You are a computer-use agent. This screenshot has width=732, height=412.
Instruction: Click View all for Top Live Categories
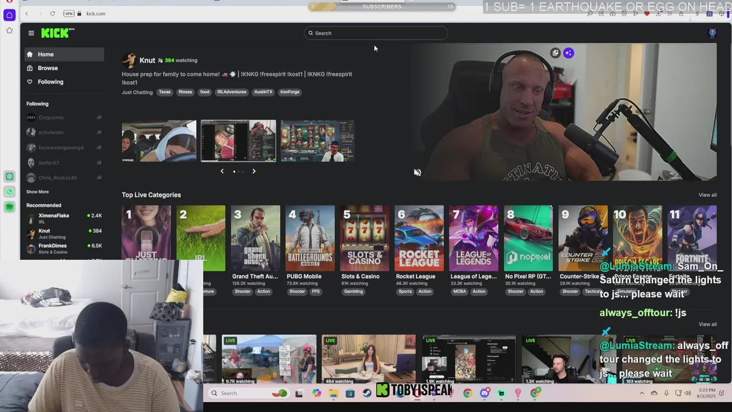pyautogui.click(x=707, y=195)
